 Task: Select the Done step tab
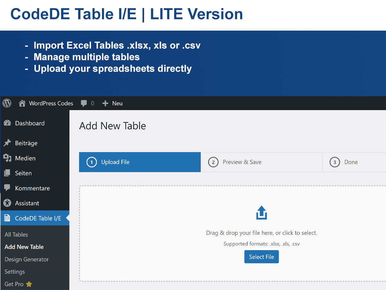[x=354, y=162]
